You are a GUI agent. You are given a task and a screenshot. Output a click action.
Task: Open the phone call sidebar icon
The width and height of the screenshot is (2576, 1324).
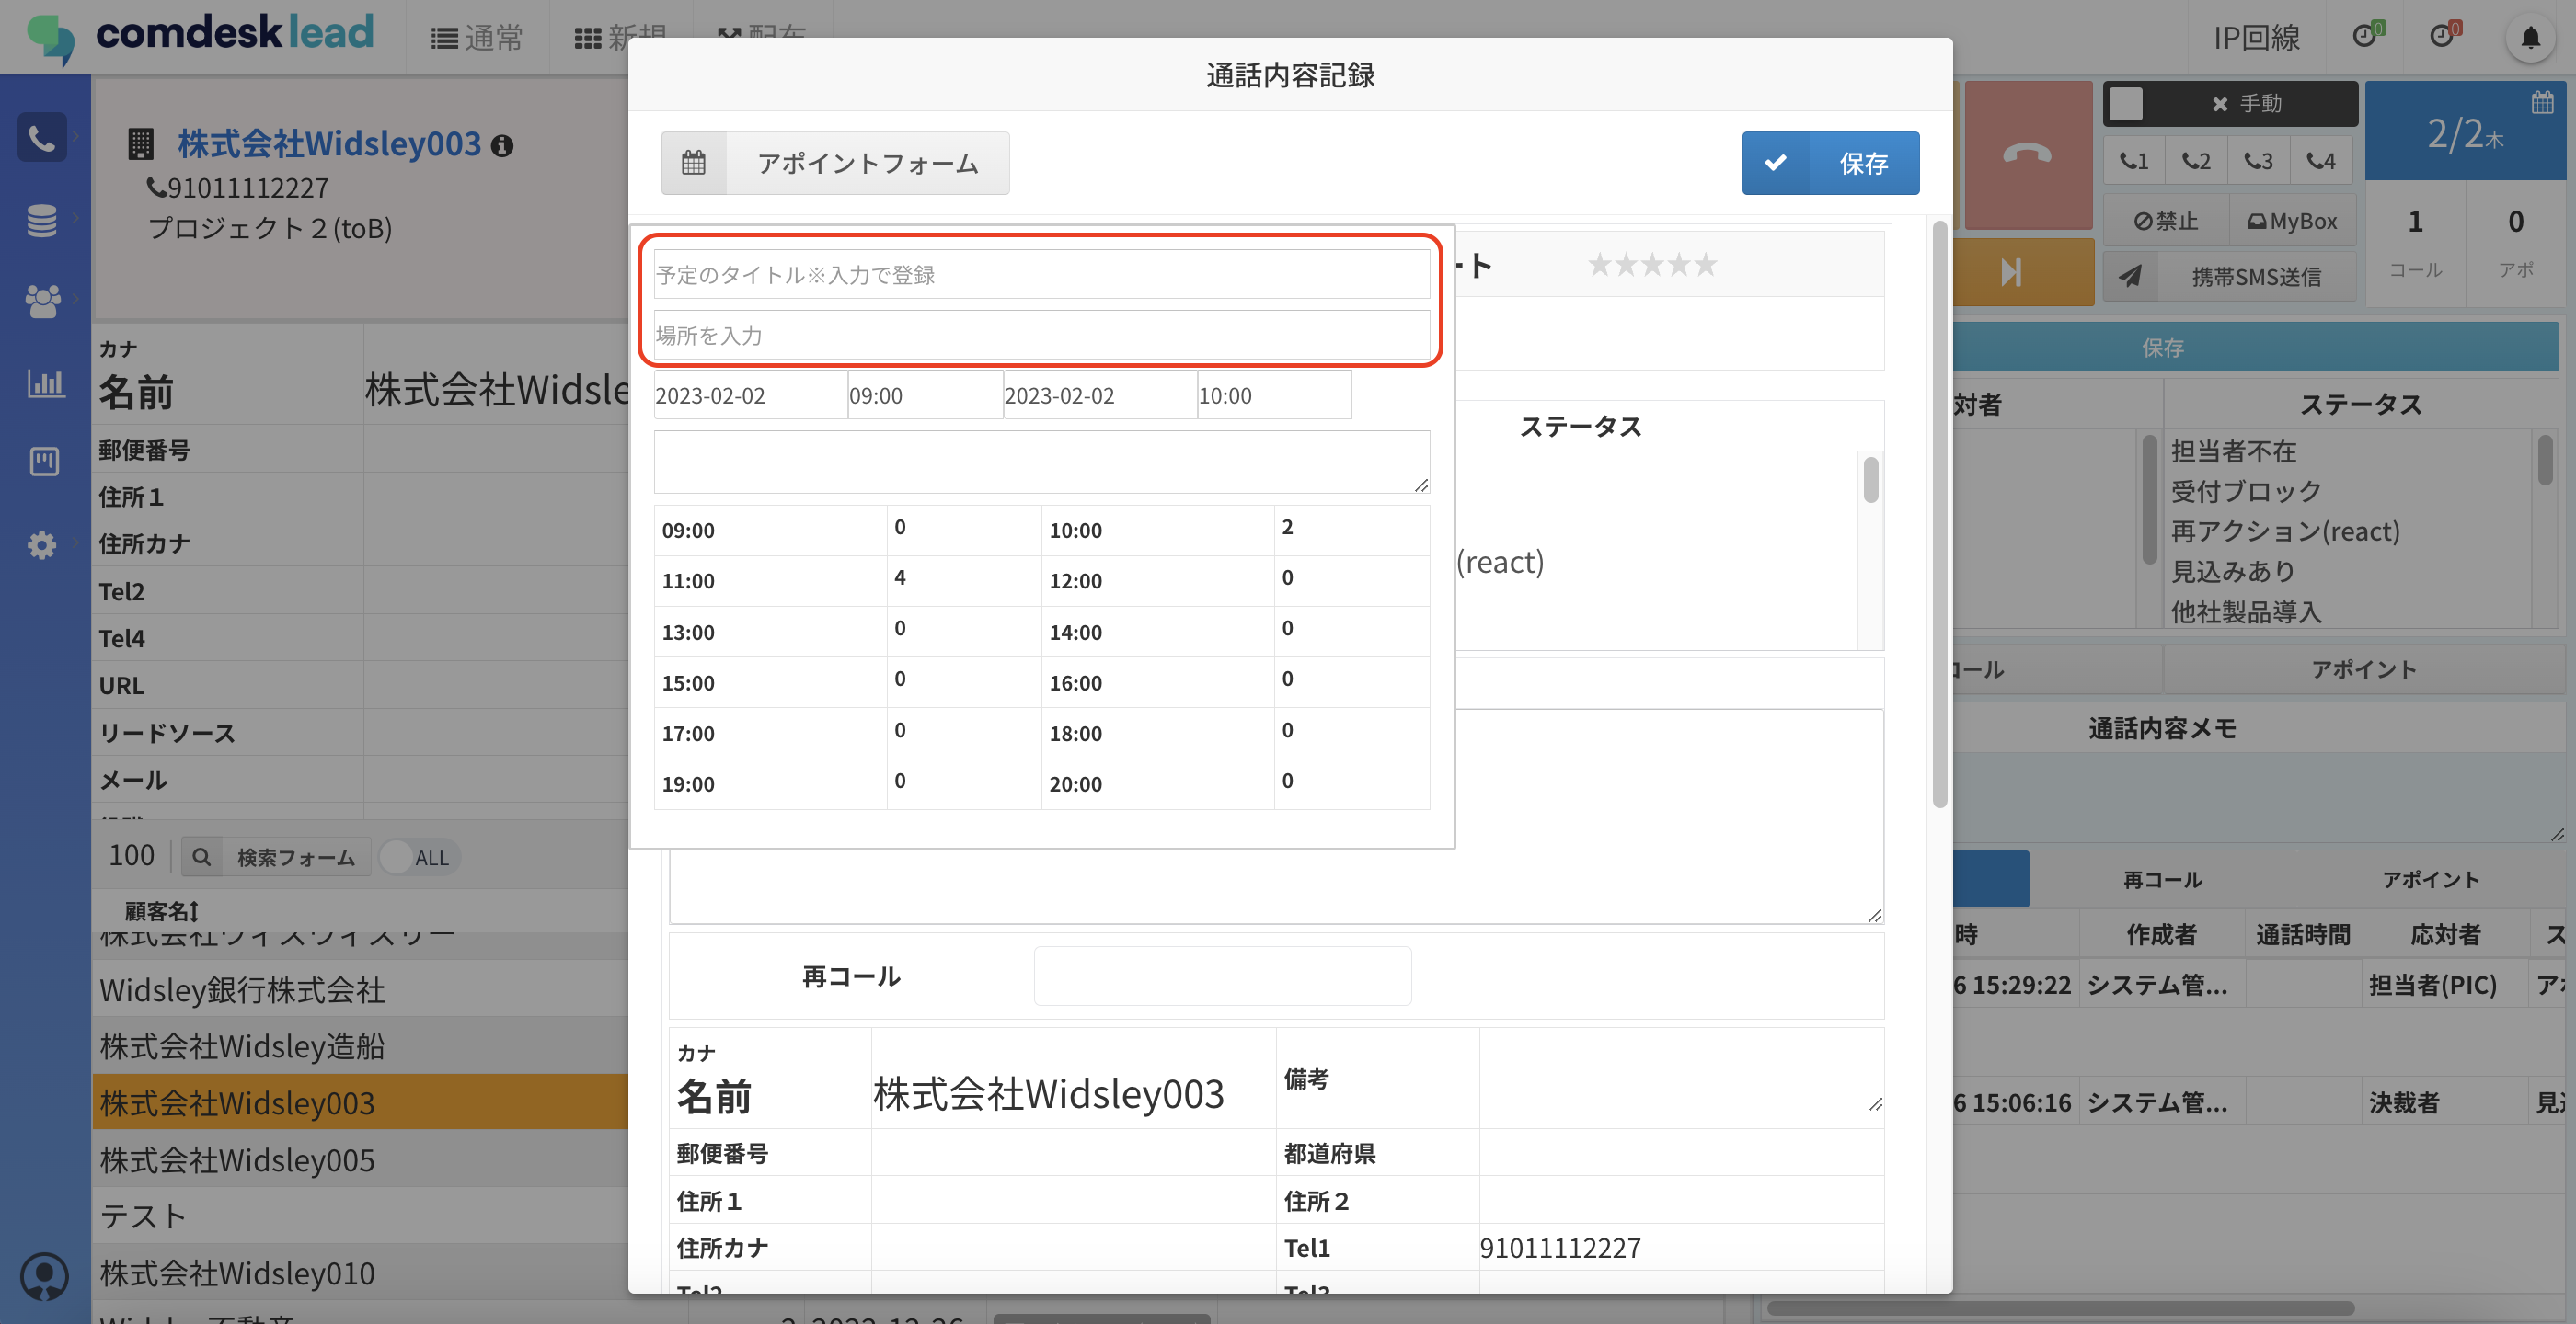pos(42,137)
